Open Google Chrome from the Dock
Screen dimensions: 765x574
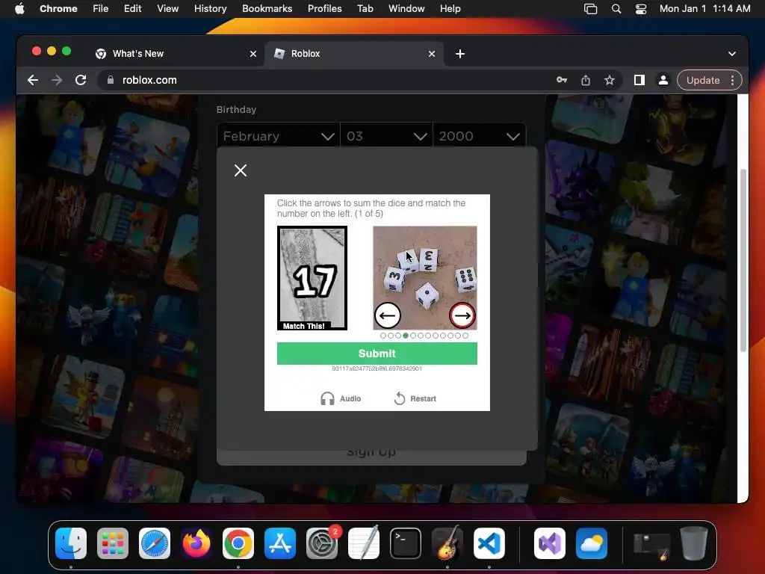pos(238,543)
